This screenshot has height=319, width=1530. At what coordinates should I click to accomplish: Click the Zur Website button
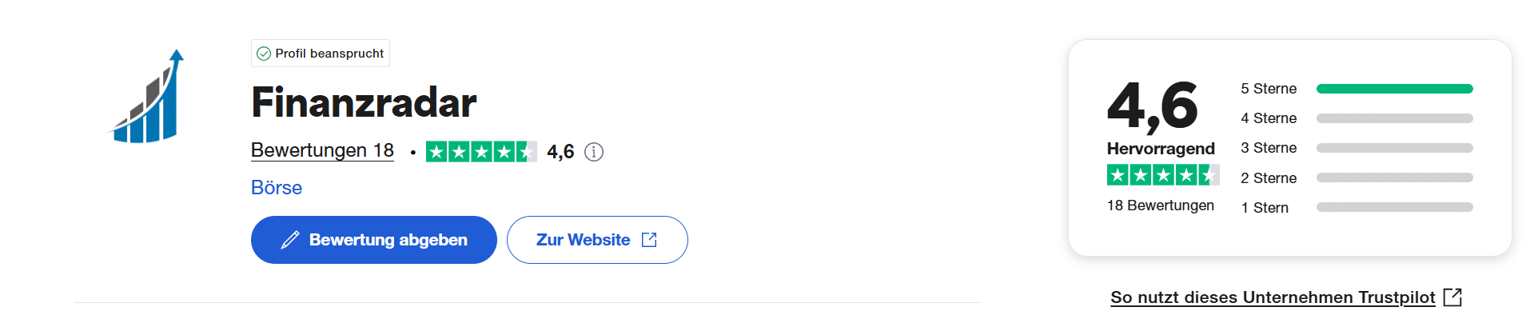click(x=597, y=240)
